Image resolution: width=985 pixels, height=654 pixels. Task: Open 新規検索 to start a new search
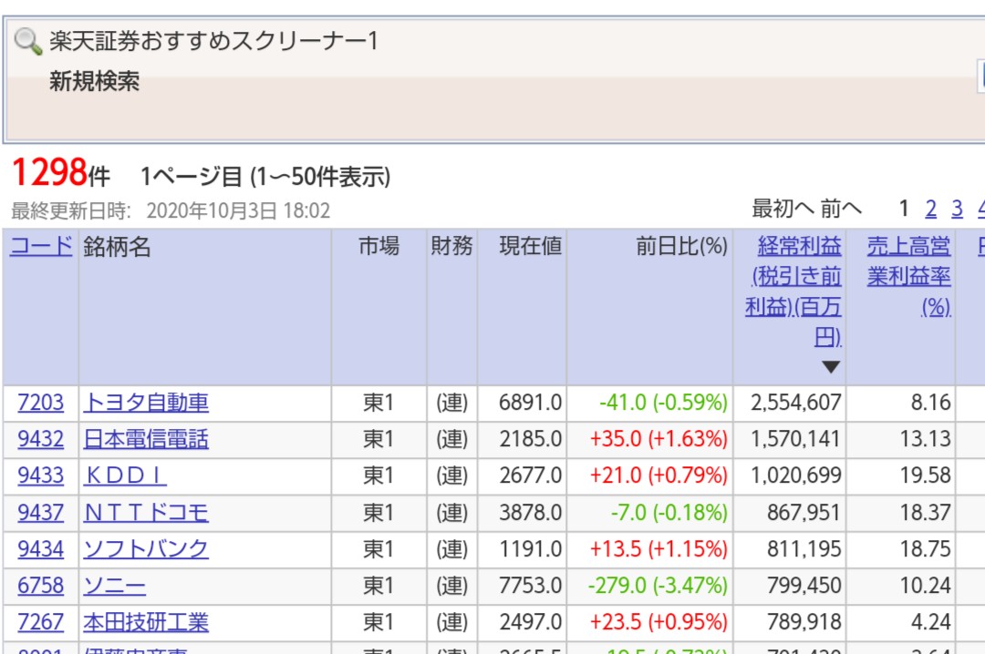94,82
